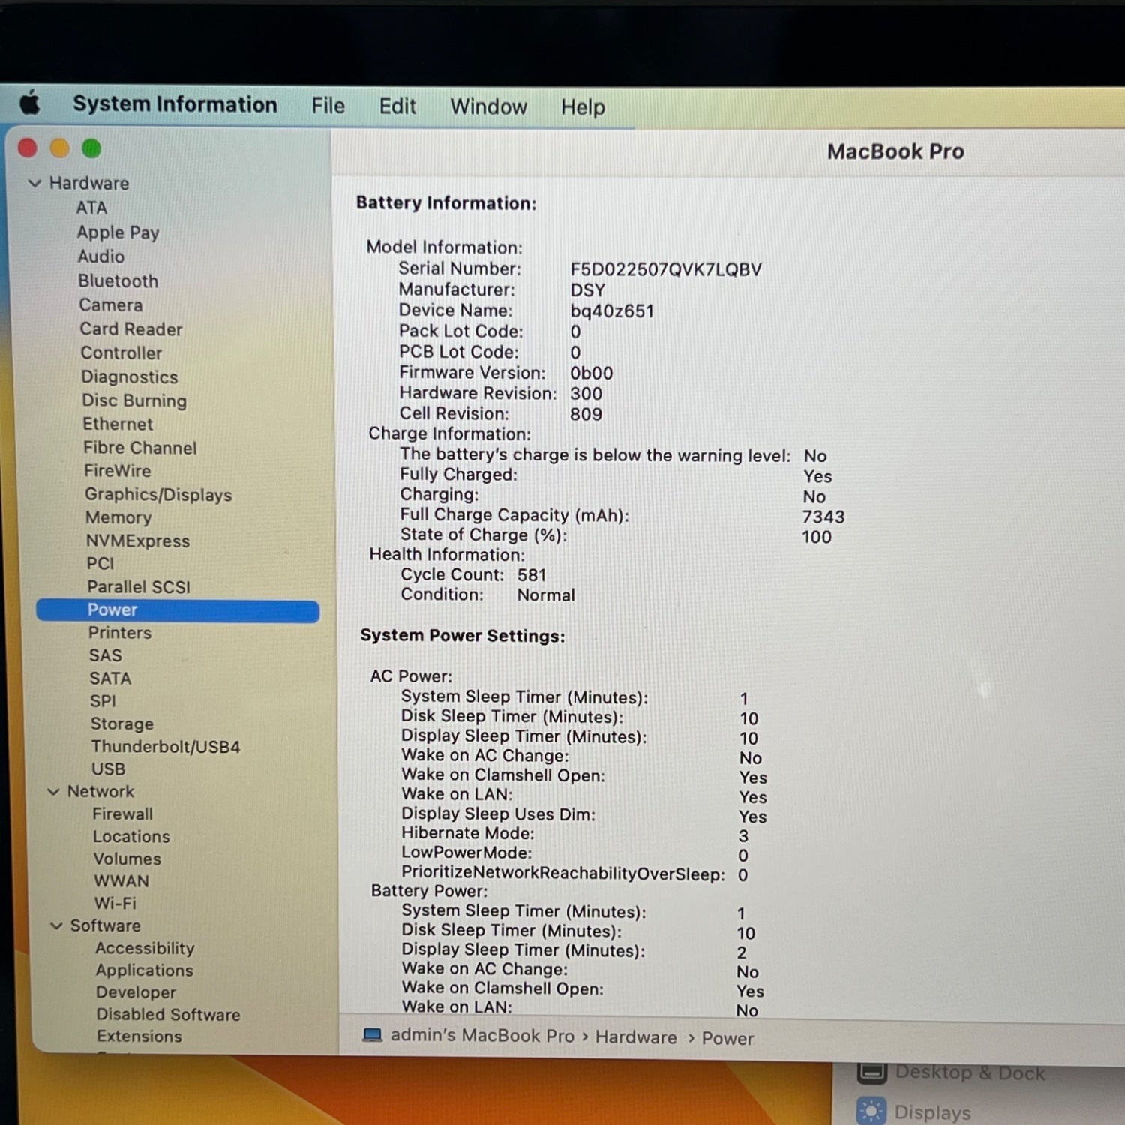The width and height of the screenshot is (1125, 1125).
Task: Collapse the Software section chevron
Action: point(56,925)
